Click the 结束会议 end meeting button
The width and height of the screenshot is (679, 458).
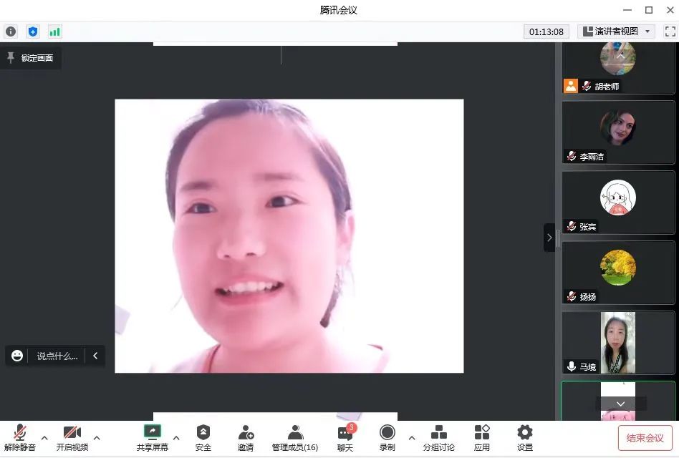tap(645, 438)
